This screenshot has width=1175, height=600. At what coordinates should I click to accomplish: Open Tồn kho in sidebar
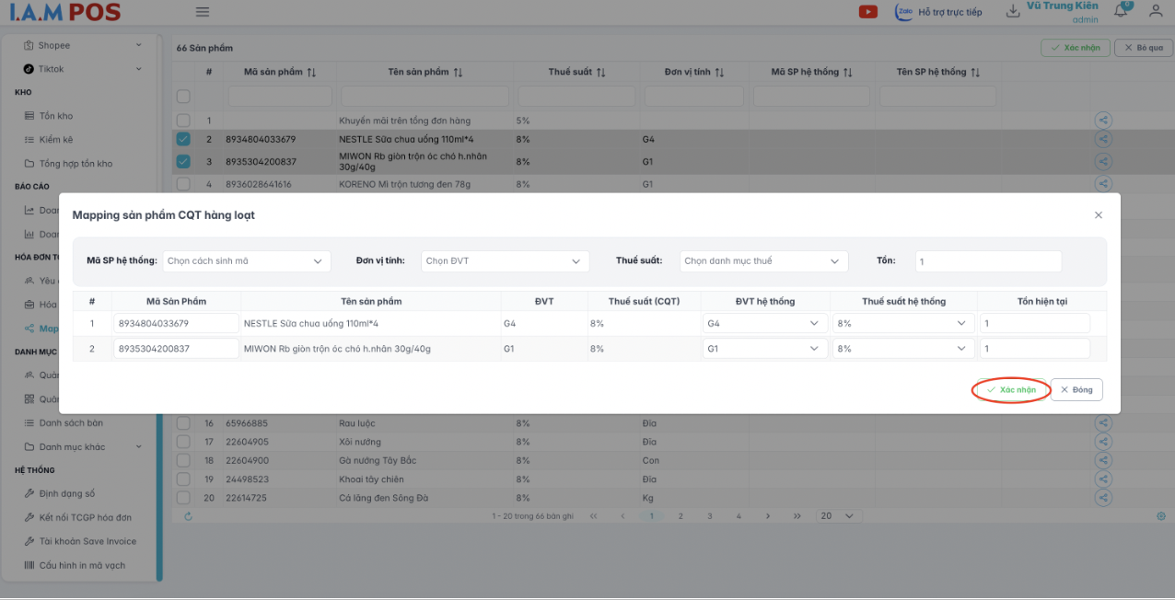point(55,116)
